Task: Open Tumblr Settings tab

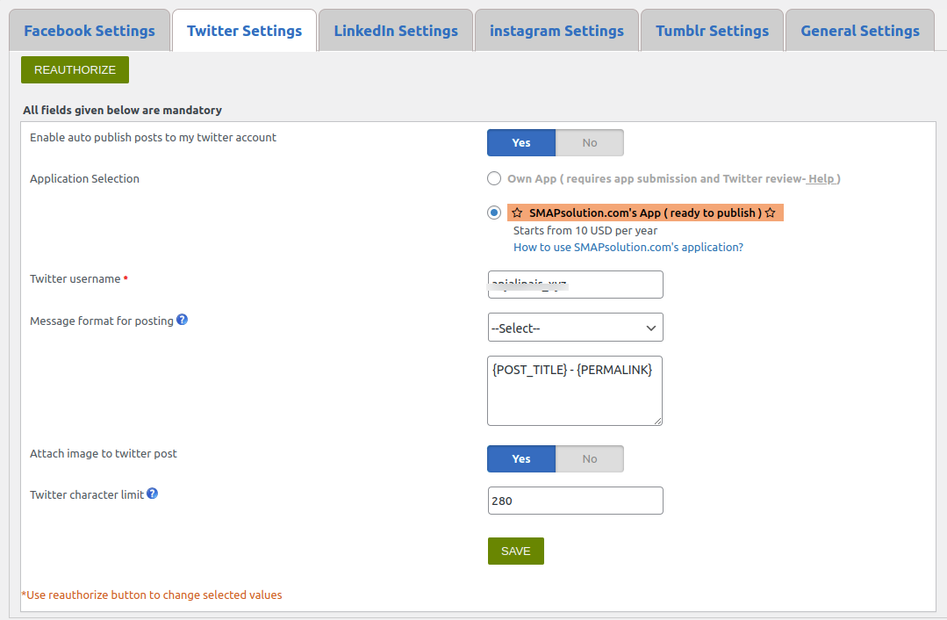Action: 712,31
